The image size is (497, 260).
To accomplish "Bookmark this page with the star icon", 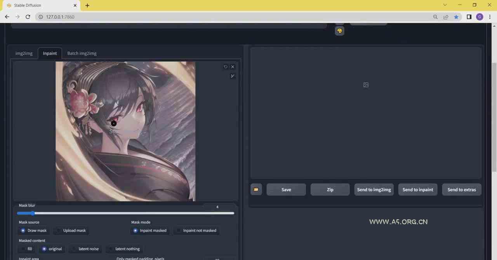I will (456, 17).
